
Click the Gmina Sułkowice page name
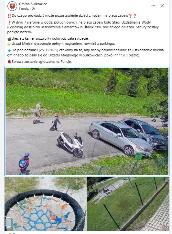click(x=33, y=4)
